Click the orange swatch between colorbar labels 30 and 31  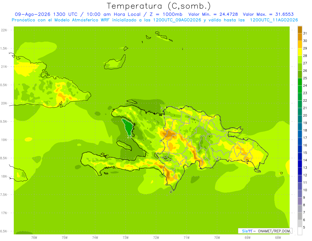(x=300, y=37)
